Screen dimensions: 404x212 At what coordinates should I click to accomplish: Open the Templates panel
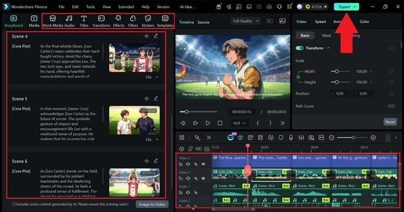tap(165, 21)
